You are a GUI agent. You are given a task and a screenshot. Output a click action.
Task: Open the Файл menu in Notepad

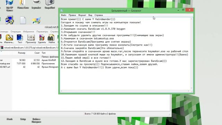(x=63, y=15)
